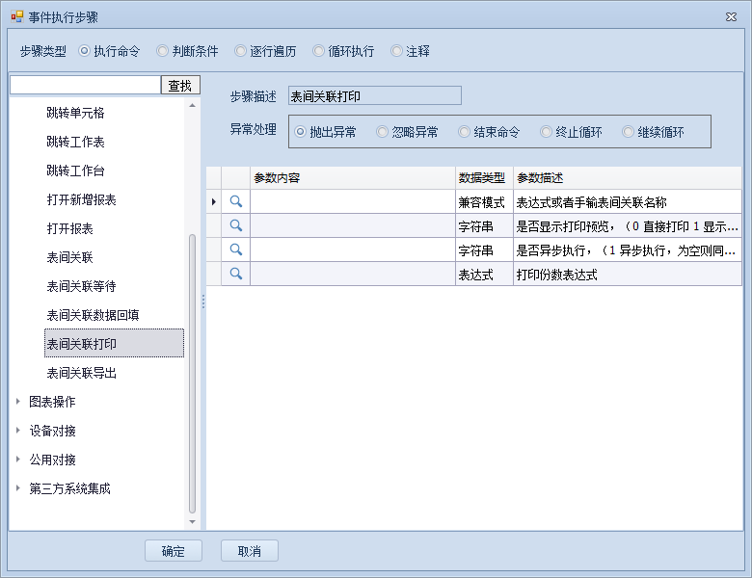Select 打开报表 in the command list

(69, 229)
